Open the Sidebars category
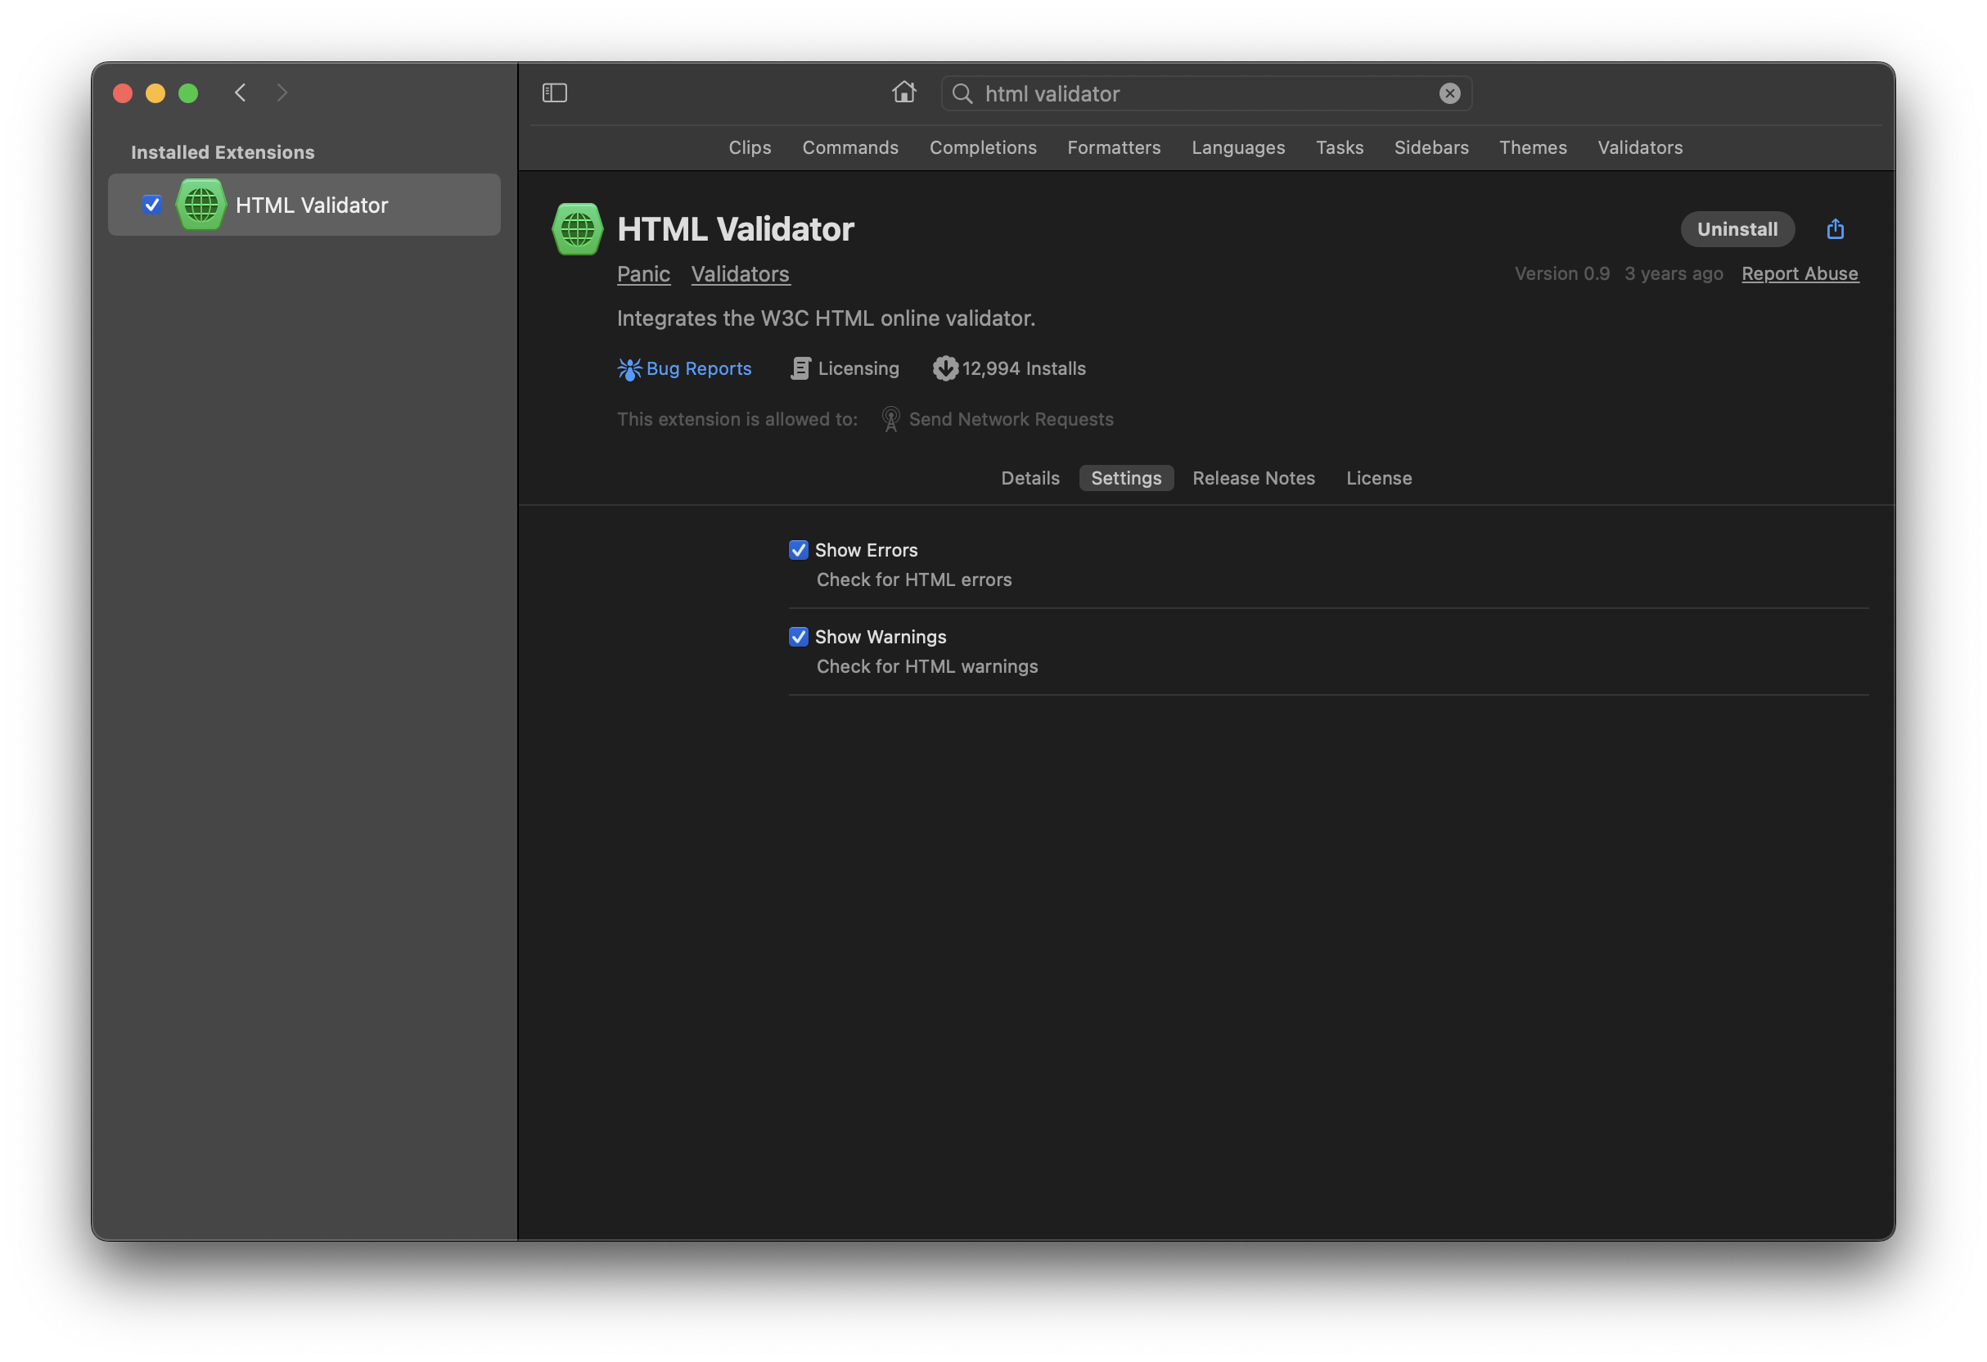The image size is (1987, 1362). point(1431,147)
